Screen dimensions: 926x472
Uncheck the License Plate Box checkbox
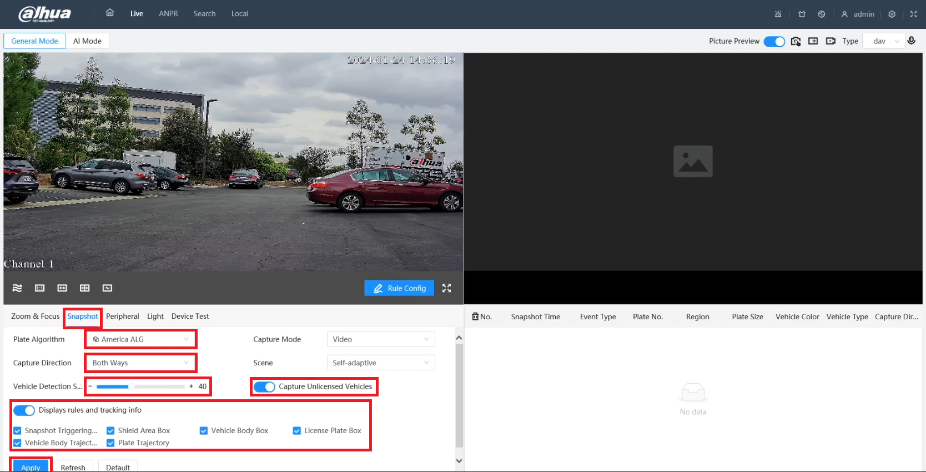tap(297, 430)
